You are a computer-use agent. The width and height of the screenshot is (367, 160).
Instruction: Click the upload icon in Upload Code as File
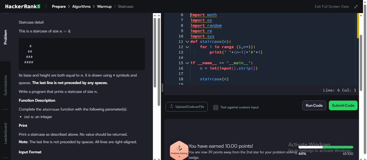tap(172, 106)
